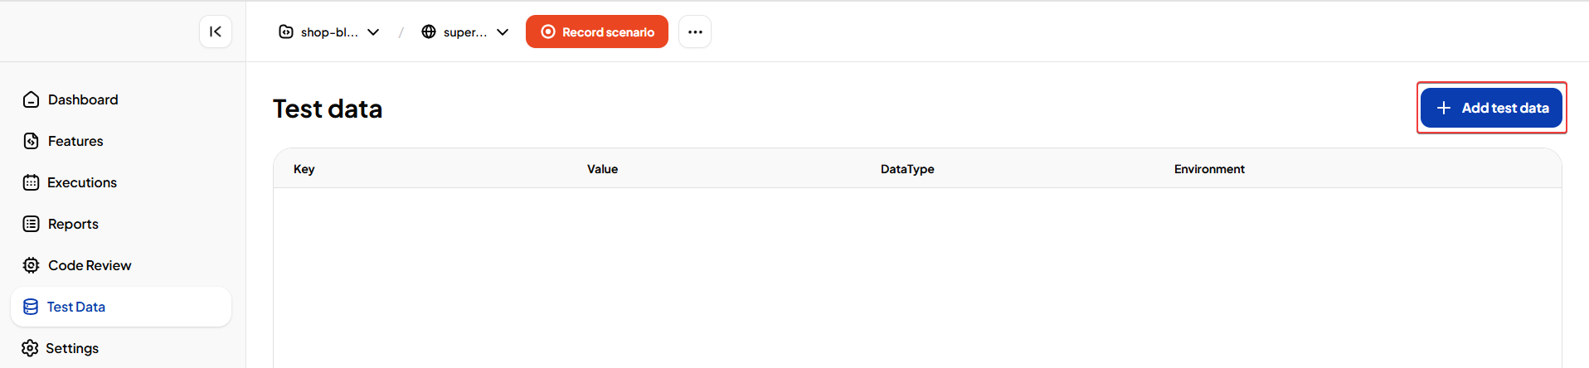Navigate to Code Review
The height and width of the screenshot is (368, 1589).
(90, 265)
